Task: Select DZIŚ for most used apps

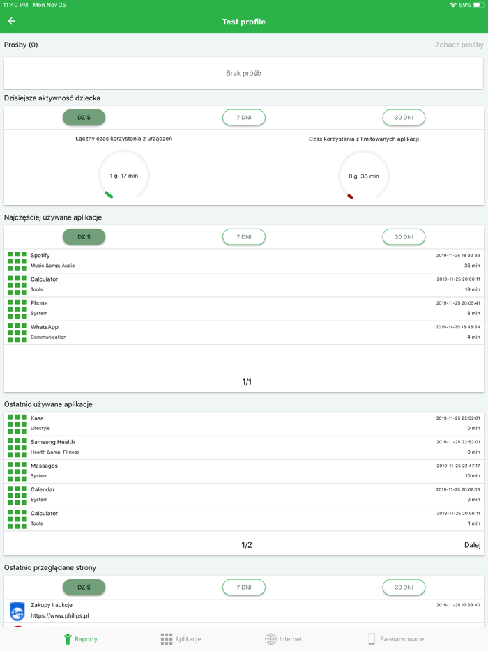Action: point(84,237)
